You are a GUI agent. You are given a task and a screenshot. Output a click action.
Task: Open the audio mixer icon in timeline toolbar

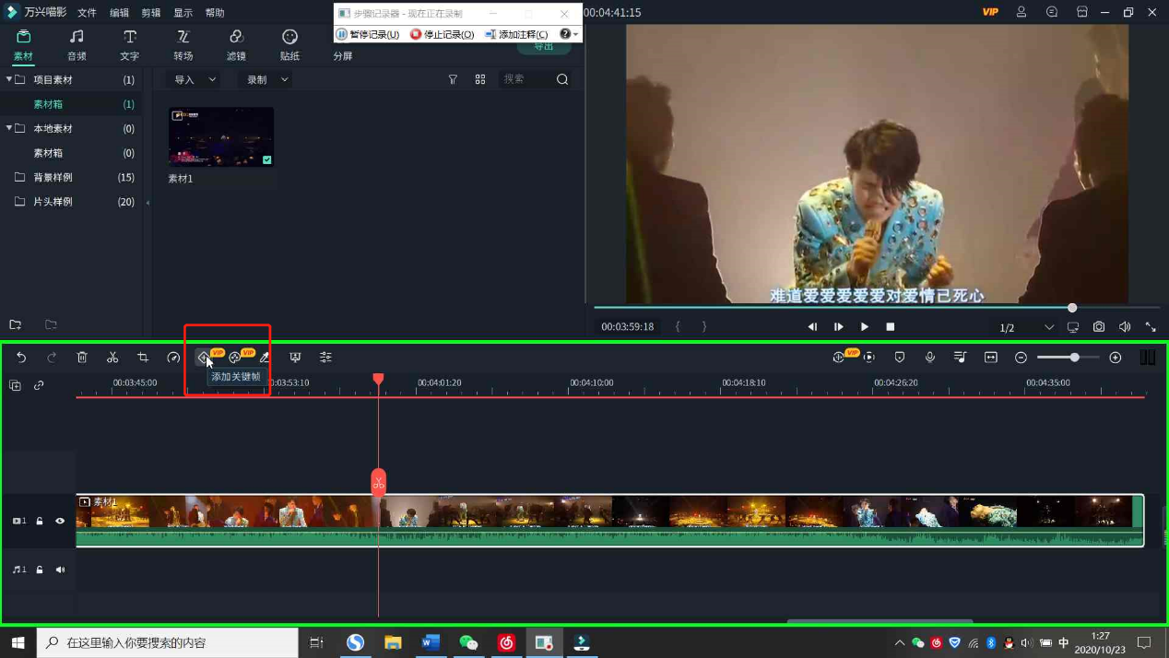click(960, 358)
